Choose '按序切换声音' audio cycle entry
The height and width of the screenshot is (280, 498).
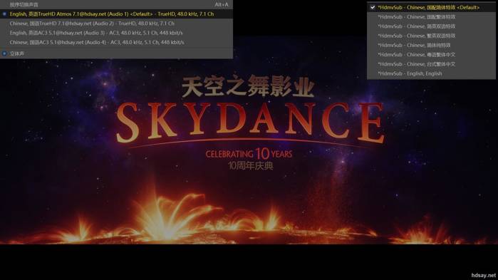tap(116, 4)
